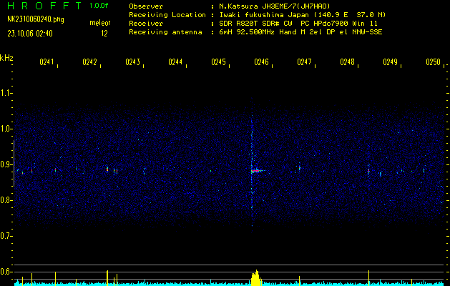
Task: Select the 0.9 frequency axis label
Action: (6, 164)
